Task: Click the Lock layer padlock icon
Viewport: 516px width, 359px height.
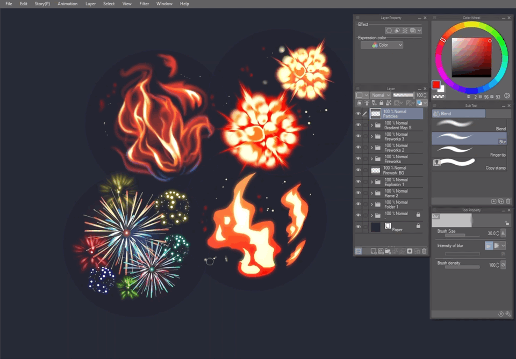Action: 382,103
